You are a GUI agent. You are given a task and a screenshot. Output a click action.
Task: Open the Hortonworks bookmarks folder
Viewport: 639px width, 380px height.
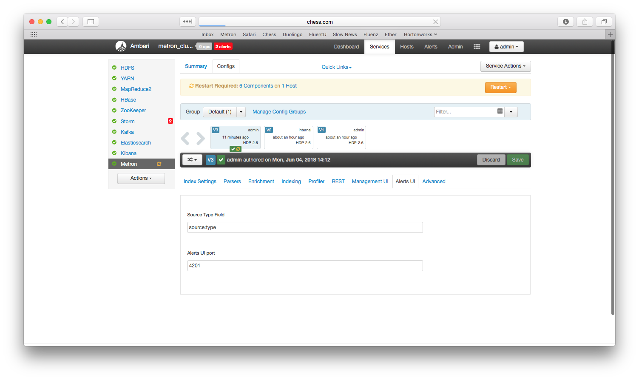pos(420,34)
